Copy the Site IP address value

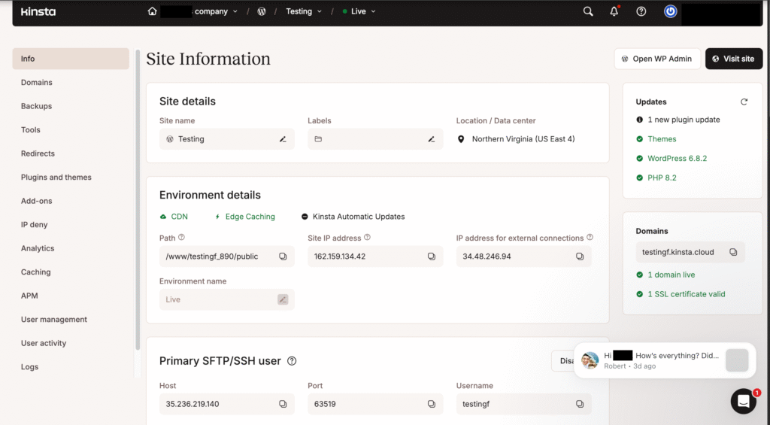(432, 257)
